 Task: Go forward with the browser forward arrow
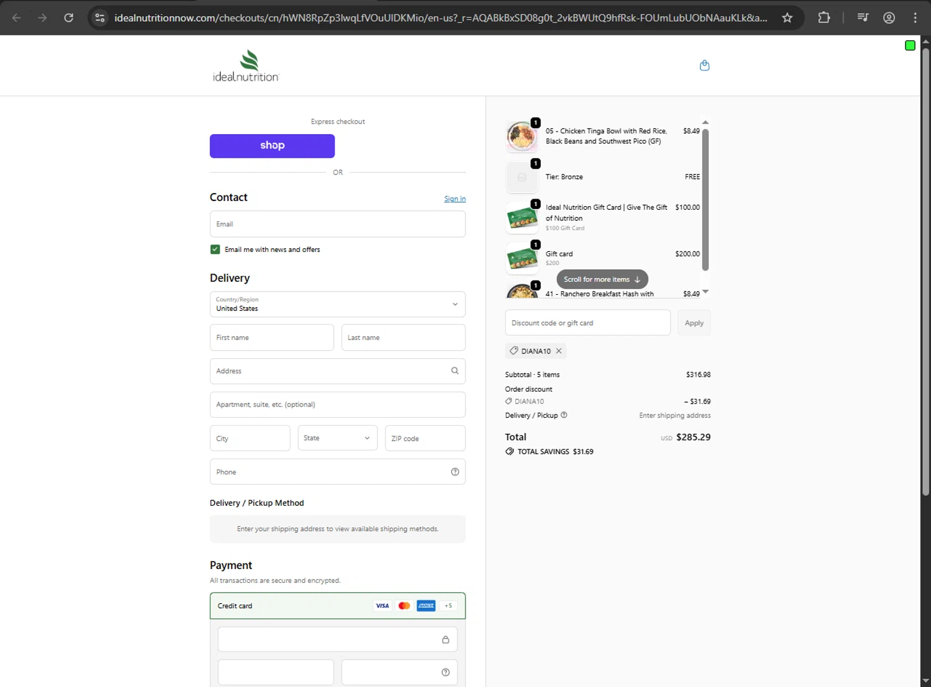coord(42,17)
